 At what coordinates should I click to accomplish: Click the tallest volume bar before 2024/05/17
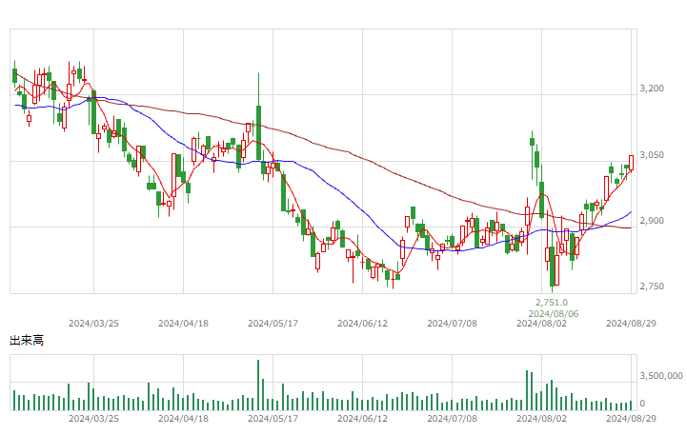click(258, 386)
